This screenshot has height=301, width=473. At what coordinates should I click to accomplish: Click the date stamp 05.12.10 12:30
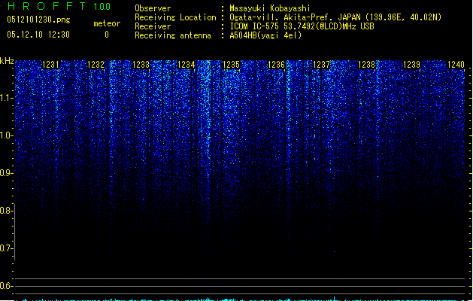pos(38,35)
